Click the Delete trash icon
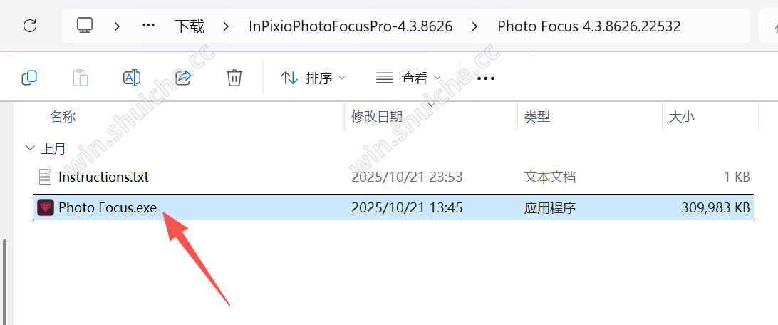 coord(234,78)
